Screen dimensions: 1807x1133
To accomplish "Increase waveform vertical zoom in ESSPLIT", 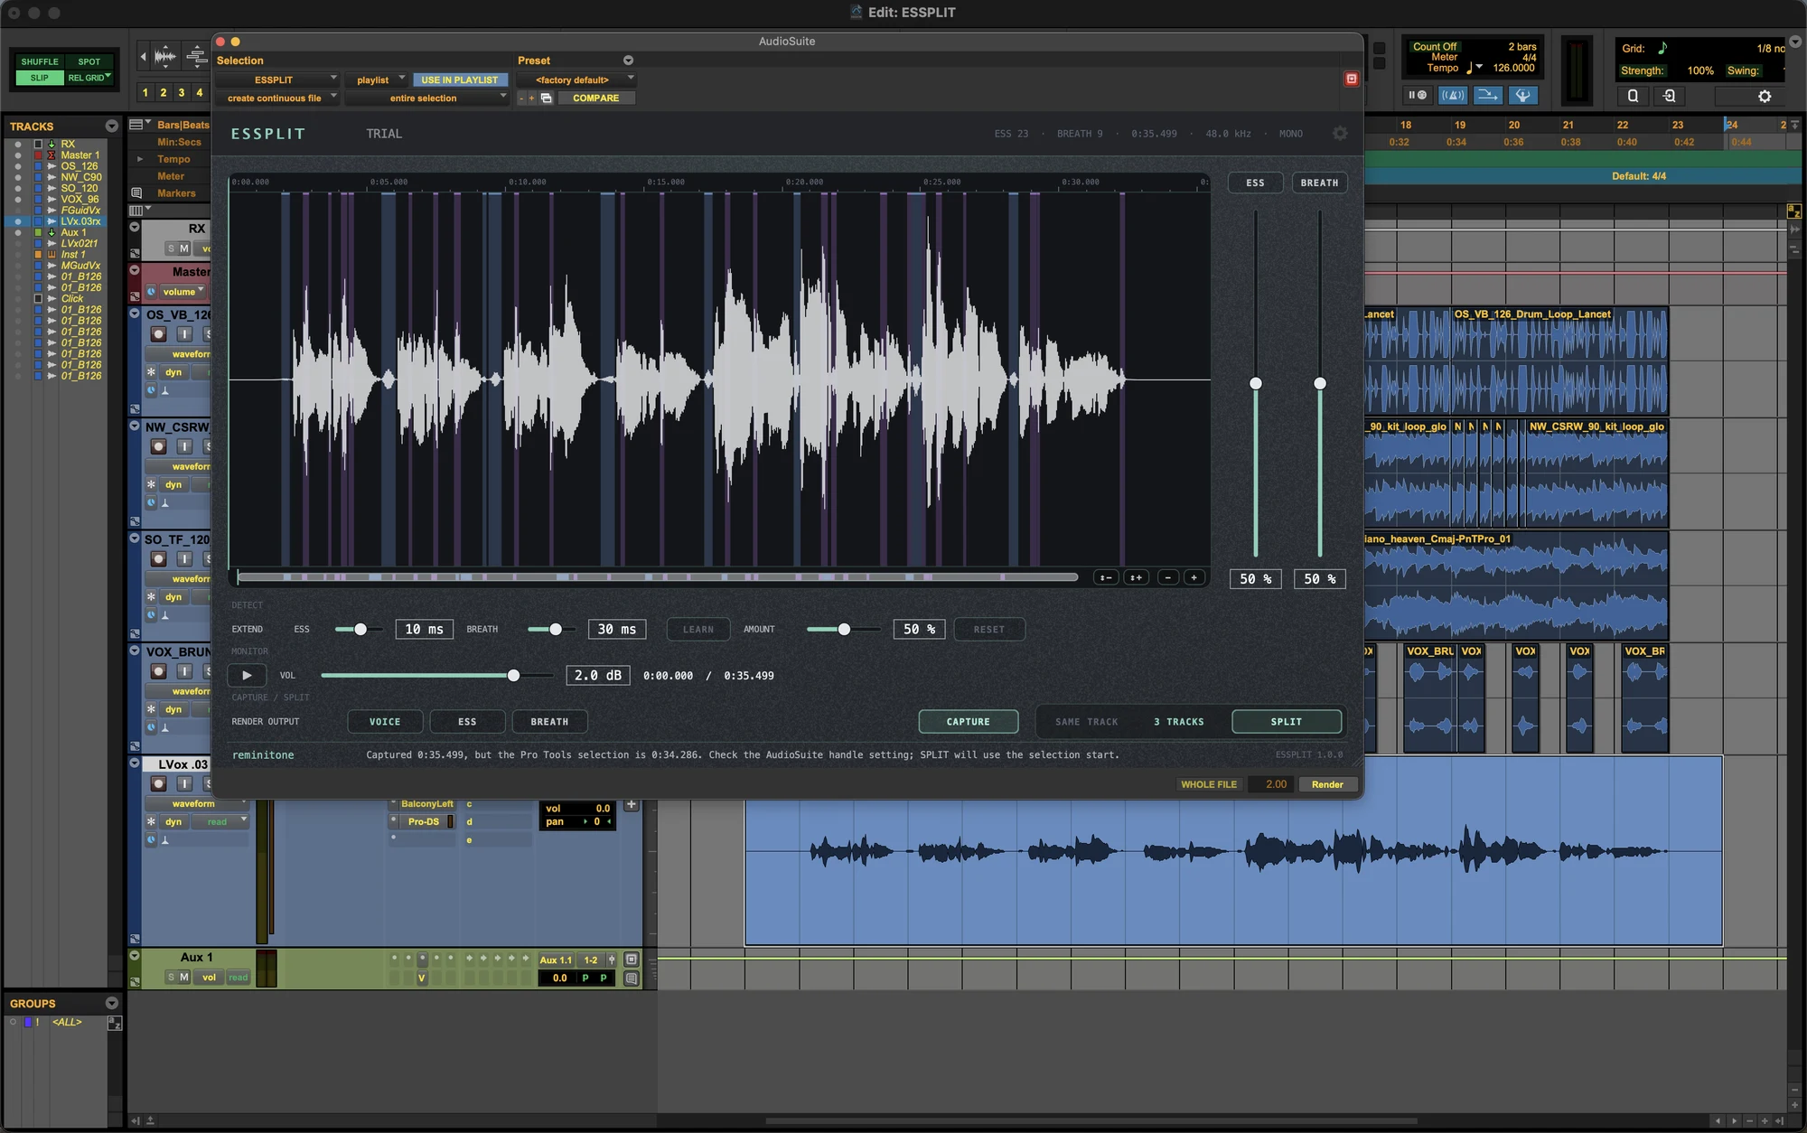I will (x=1136, y=577).
